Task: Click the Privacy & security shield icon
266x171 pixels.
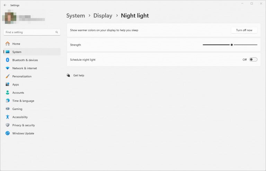Action: click(8, 125)
